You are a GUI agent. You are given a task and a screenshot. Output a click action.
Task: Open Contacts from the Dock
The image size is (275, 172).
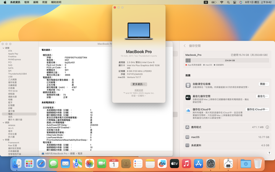[126, 164]
